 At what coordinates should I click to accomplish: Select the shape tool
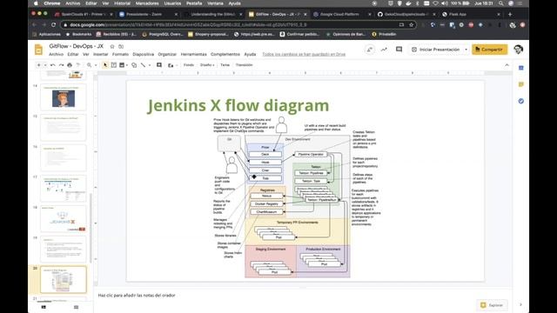[x=134, y=65]
